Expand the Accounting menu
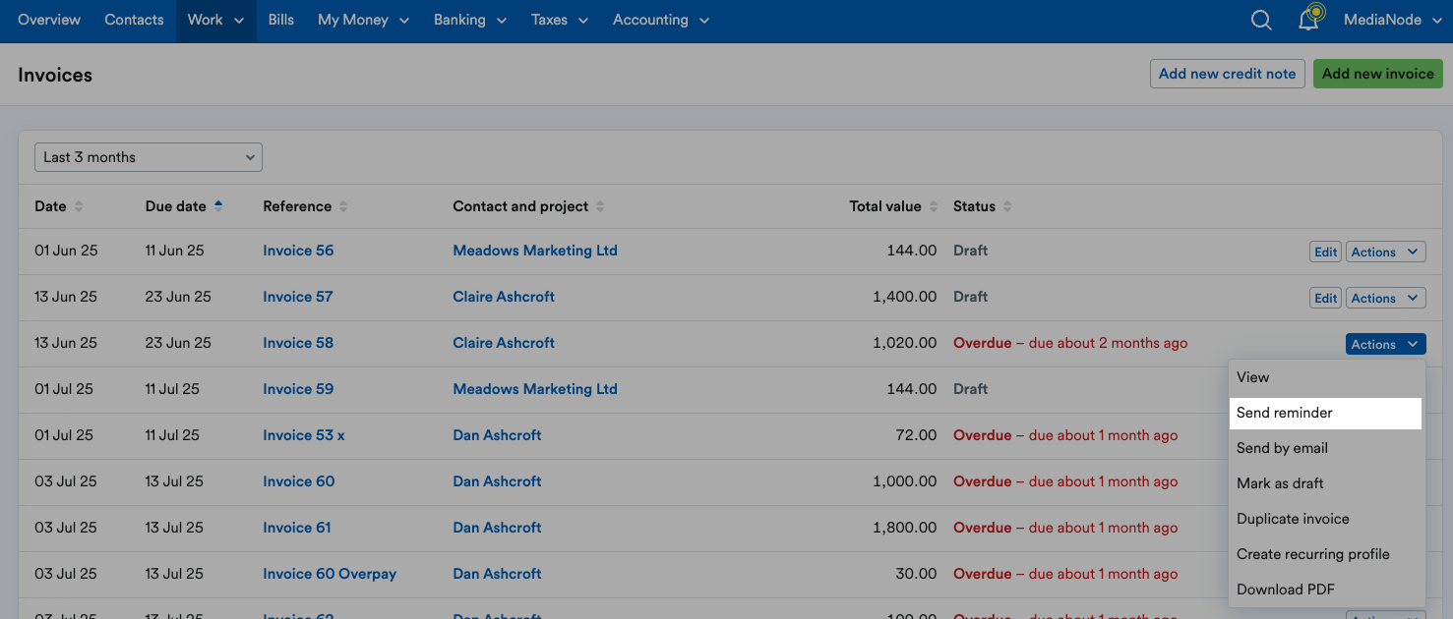 (x=661, y=20)
